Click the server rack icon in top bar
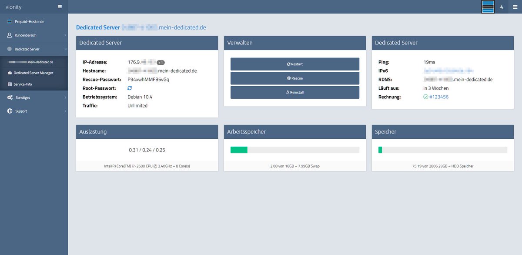This screenshot has height=255, width=522. point(488,7)
